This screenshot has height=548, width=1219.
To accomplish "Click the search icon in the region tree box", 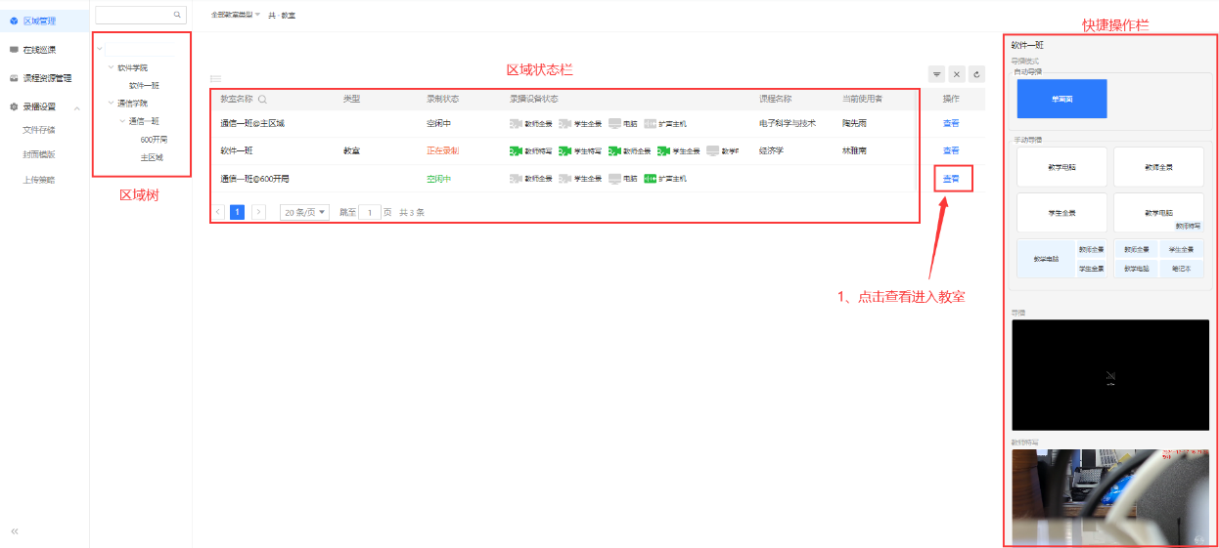I will point(177,15).
